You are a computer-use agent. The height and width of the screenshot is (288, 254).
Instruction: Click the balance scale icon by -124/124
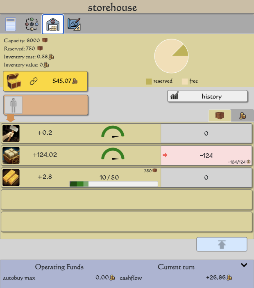(249, 161)
